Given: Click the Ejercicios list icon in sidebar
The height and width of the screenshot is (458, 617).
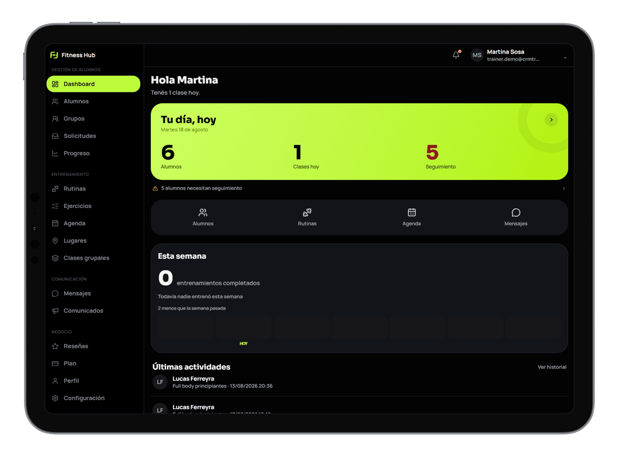Looking at the screenshot, I should click(55, 206).
